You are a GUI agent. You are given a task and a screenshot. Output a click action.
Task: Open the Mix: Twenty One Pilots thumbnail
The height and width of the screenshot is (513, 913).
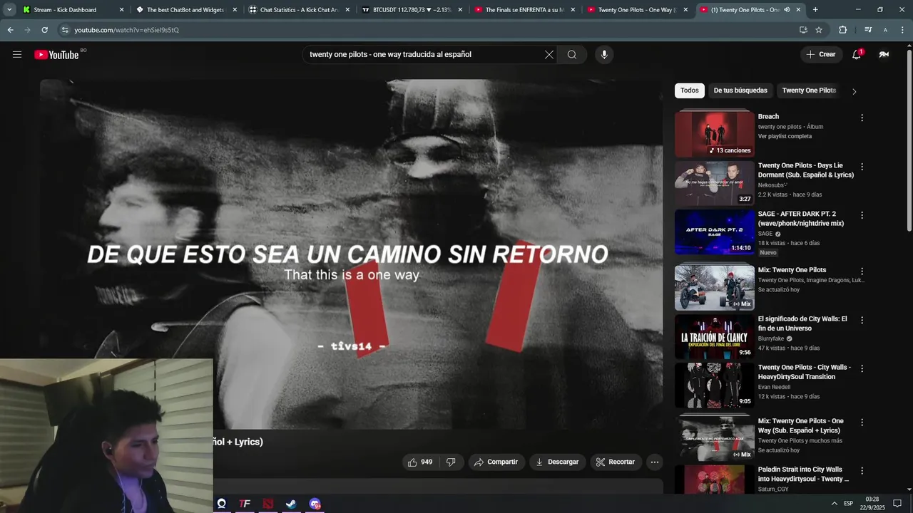(x=714, y=288)
